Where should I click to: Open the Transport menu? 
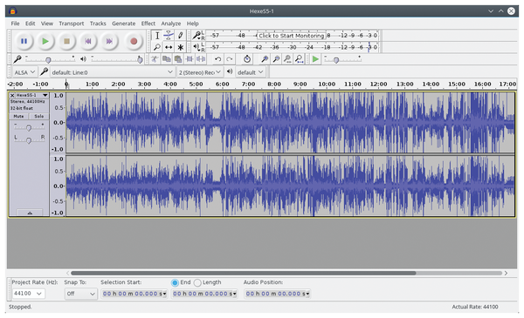pyautogui.click(x=72, y=24)
